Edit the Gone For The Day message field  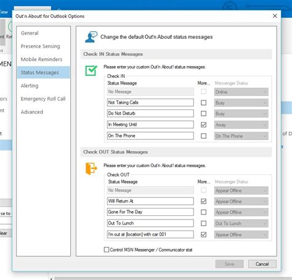(150, 212)
